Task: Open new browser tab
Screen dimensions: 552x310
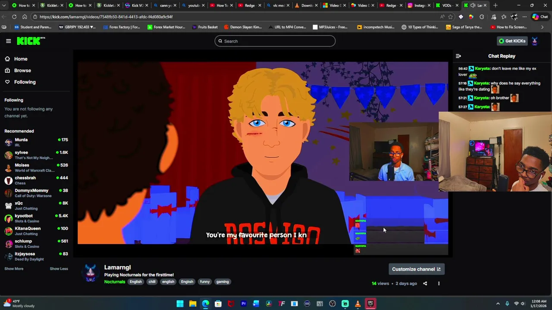Action: (495, 6)
